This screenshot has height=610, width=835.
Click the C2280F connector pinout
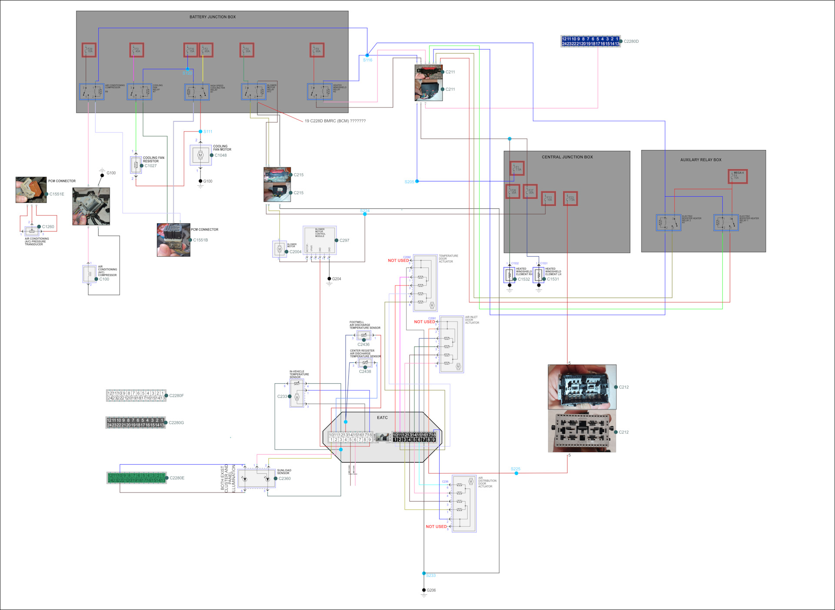(136, 395)
